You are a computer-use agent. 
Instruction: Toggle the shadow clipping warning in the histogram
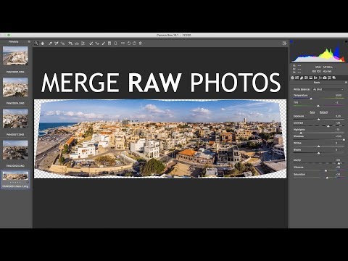(291, 42)
